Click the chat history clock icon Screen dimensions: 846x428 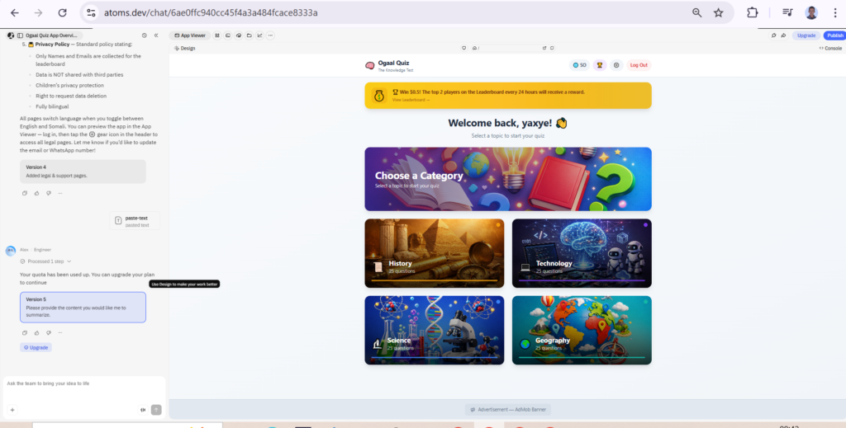click(x=145, y=35)
